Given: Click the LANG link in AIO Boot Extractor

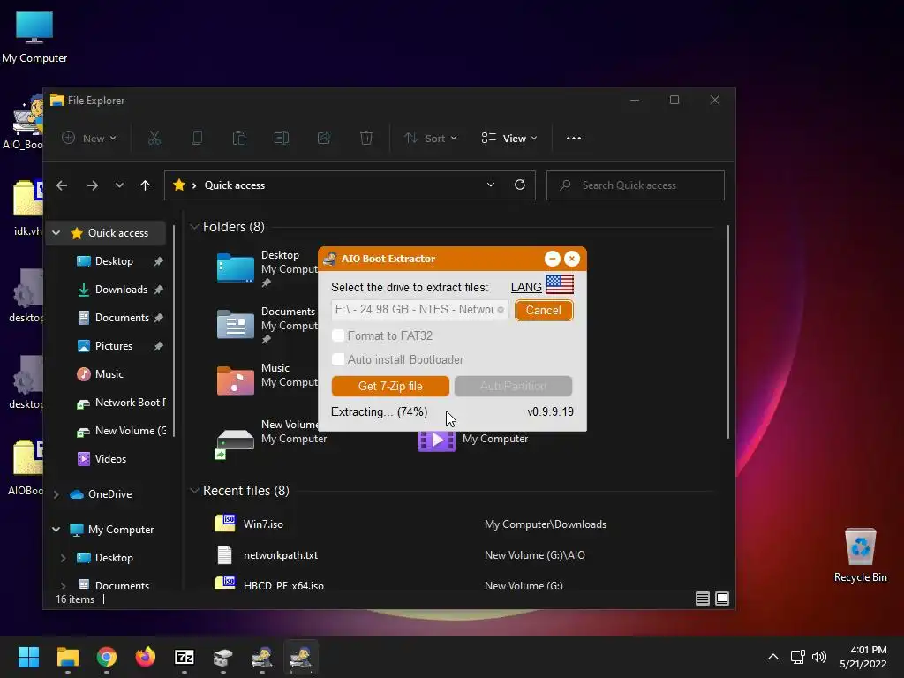Looking at the screenshot, I should coord(526,287).
